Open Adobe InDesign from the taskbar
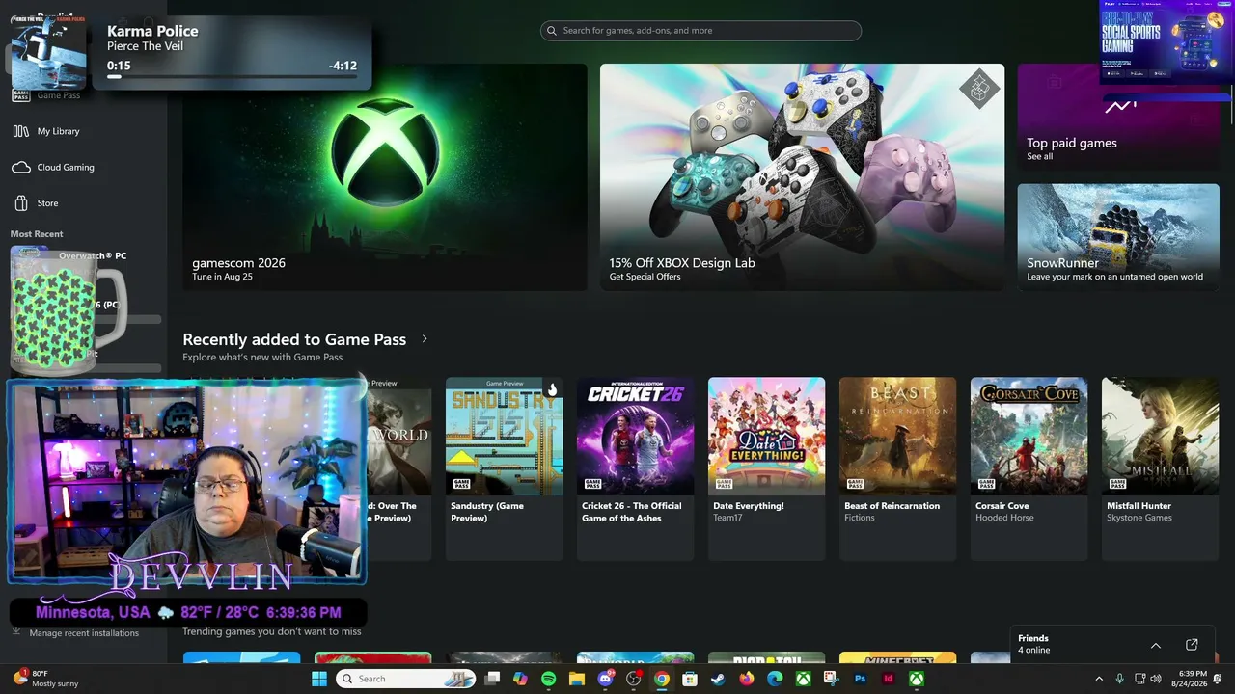This screenshot has height=694, width=1235. [x=889, y=679]
